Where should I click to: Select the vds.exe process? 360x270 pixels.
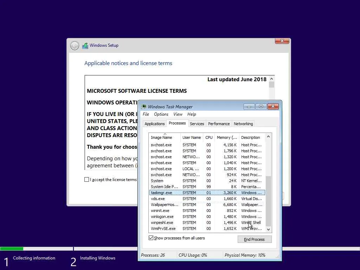point(207,199)
